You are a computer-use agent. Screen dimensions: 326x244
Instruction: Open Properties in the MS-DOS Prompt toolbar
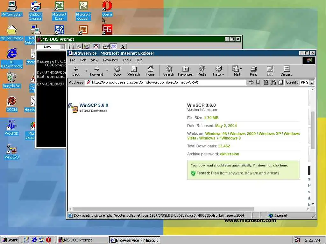[x=106, y=47]
